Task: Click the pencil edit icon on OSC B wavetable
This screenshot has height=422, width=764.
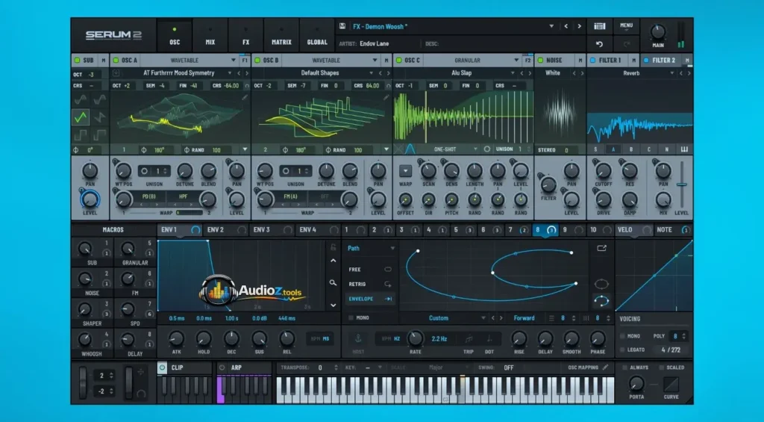Action: pyautogui.click(x=386, y=98)
